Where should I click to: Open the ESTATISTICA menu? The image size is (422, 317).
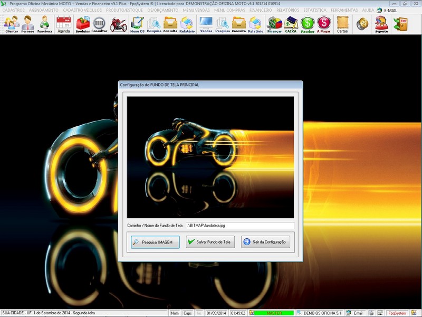coord(315,10)
